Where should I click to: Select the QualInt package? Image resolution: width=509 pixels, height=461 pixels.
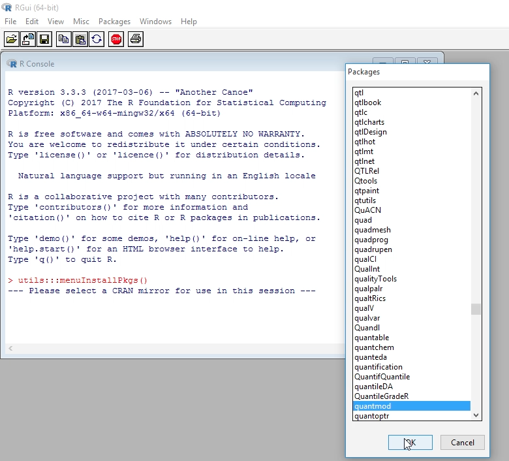tap(411, 269)
